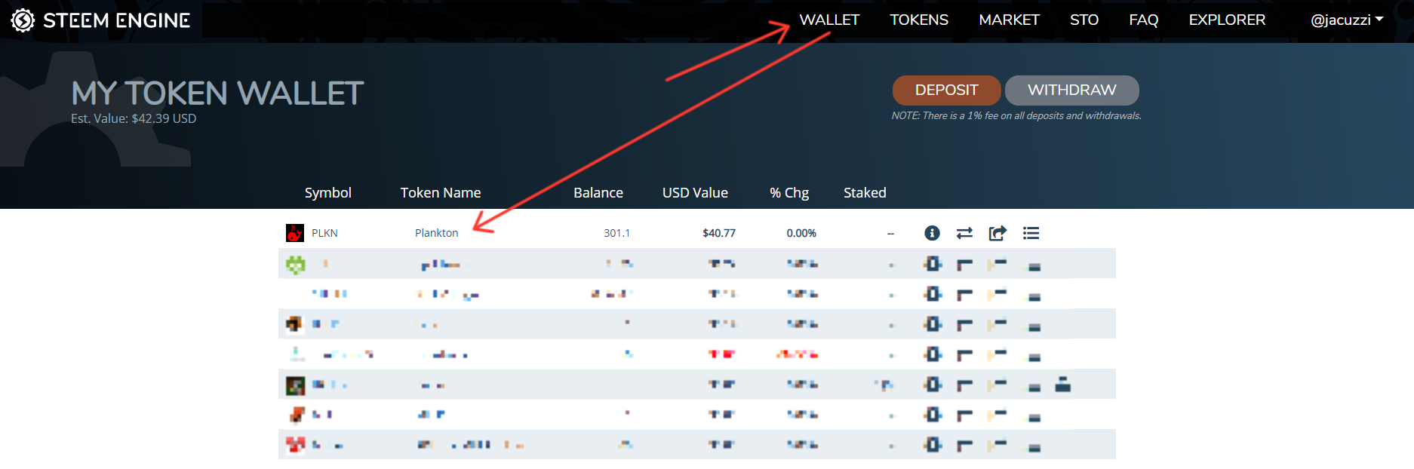Image resolution: width=1414 pixels, height=469 pixels.
Task: Click the DEPOSIT button
Action: click(946, 90)
